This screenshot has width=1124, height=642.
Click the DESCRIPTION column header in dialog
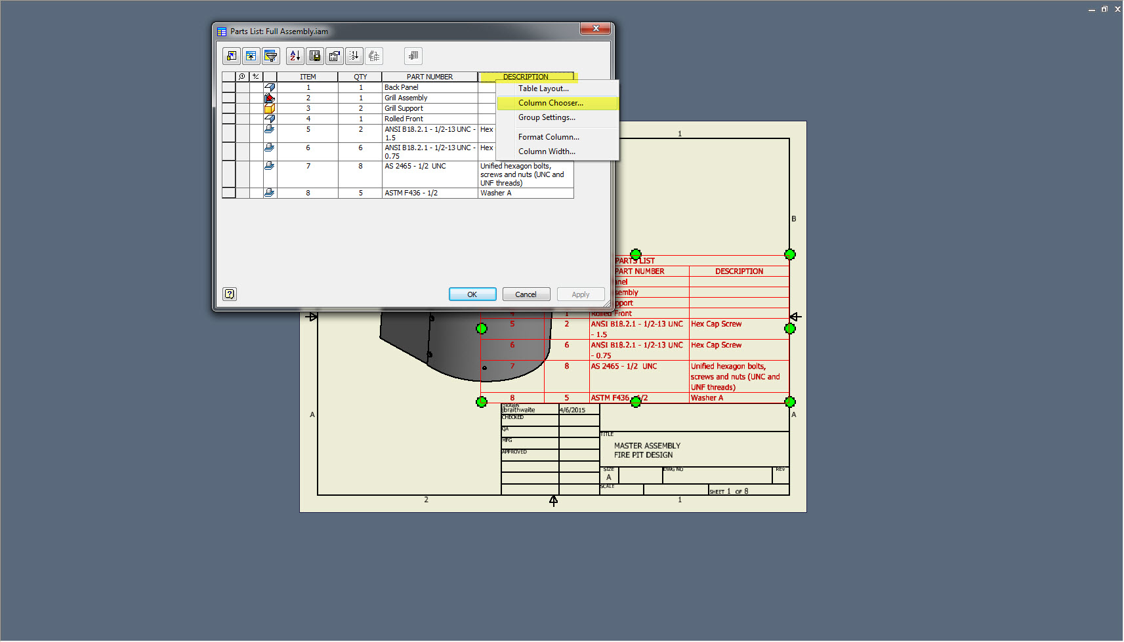(x=526, y=77)
